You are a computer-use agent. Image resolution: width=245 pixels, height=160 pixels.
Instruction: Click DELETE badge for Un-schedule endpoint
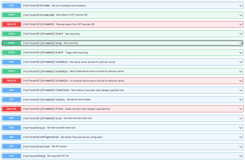12,81
